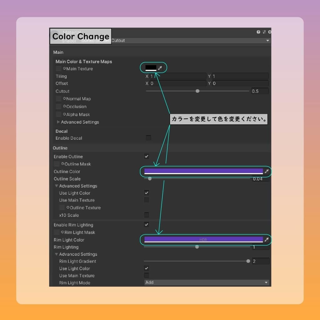
Task: Click Occlusion texture thumbnail slot
Action: [58, 106]
